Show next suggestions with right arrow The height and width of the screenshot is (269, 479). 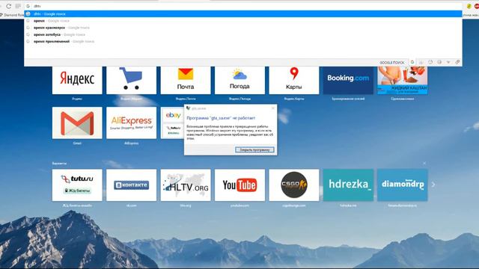[x=433, y=185]
